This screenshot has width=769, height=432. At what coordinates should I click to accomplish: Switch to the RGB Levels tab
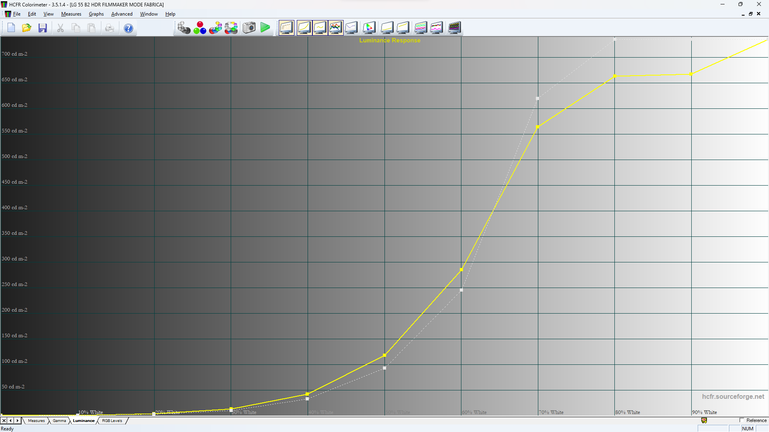(112, 421)
